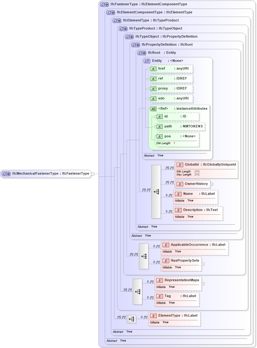
Task: Select the AG icon of the <Ref> group
Action: pyautogui.click(x=153, y=108)
